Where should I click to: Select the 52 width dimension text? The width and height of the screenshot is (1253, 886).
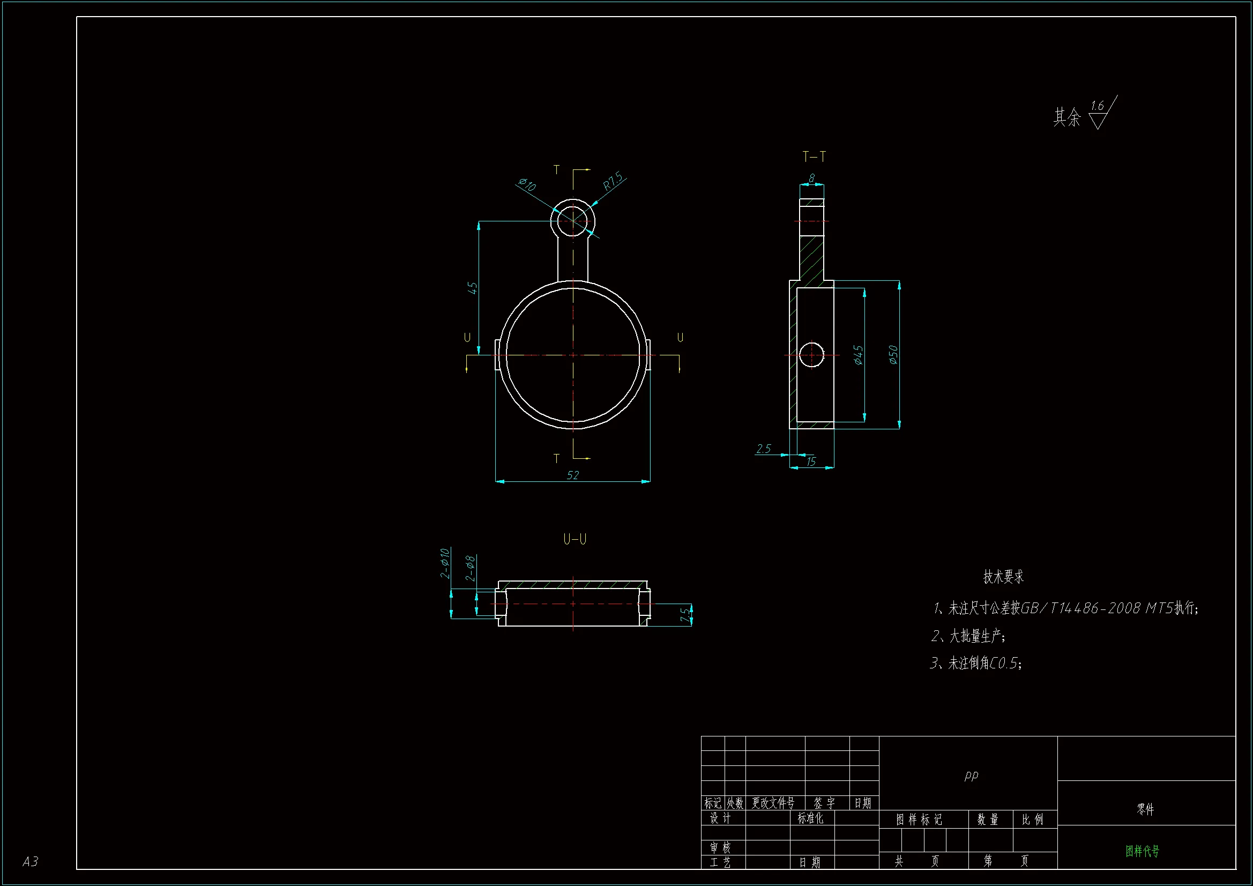pyautogui.click(x=572, y=475)
